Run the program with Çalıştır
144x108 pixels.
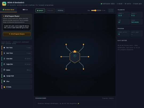[x=40, y=10]
